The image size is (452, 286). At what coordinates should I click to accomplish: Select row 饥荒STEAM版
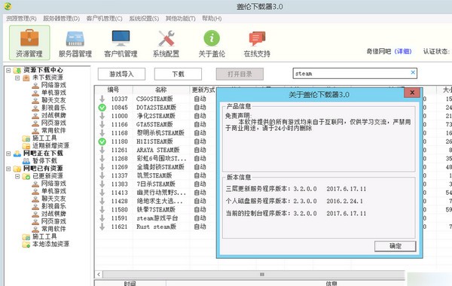tap(154, 175)
